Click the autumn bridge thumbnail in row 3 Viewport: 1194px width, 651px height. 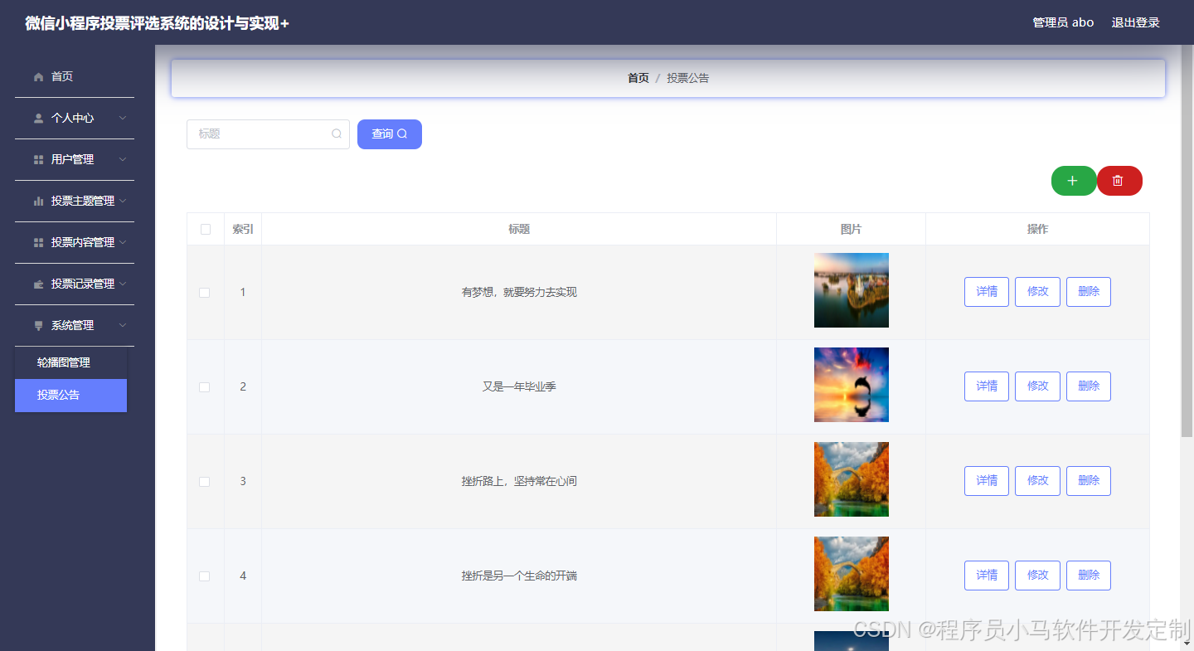click(x=851, y=479)
